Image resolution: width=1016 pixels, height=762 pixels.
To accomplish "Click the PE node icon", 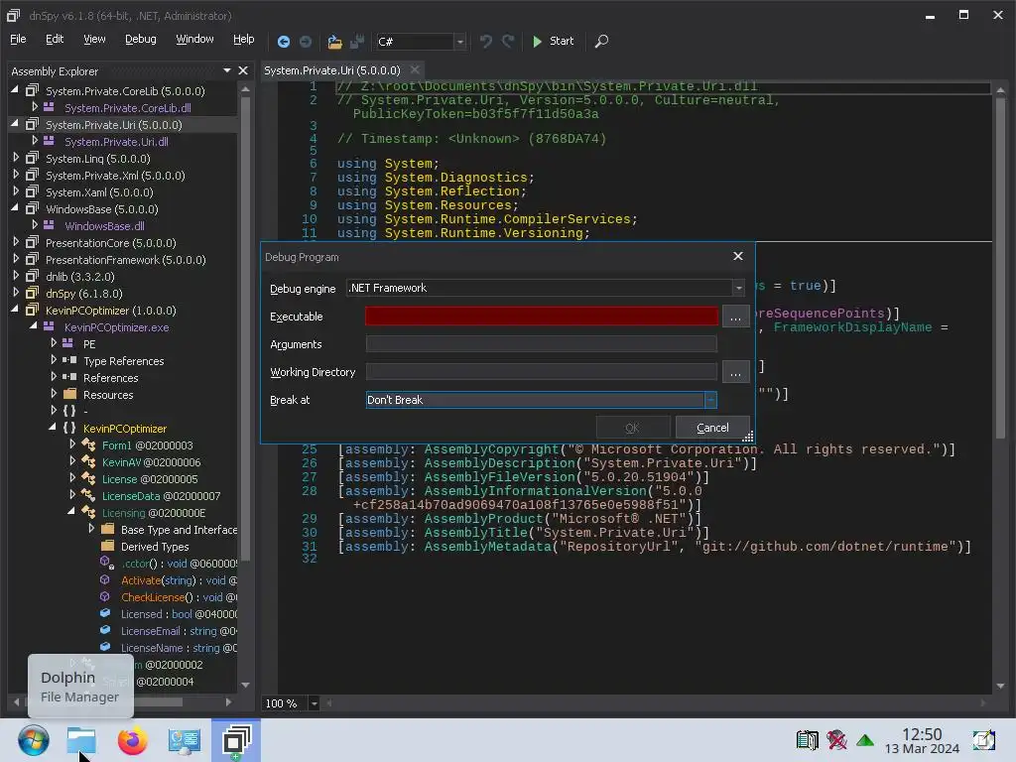I will coord(67,342).
